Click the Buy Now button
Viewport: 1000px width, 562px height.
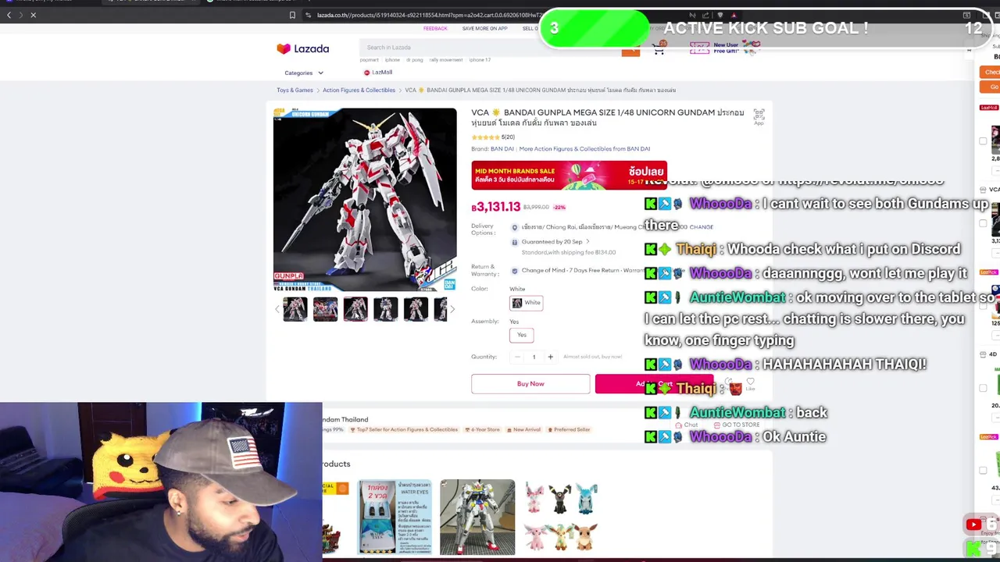click(x=530, y=384)
